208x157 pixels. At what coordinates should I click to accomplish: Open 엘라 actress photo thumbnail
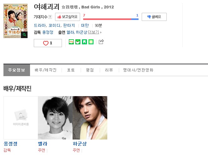click(55, 118)
